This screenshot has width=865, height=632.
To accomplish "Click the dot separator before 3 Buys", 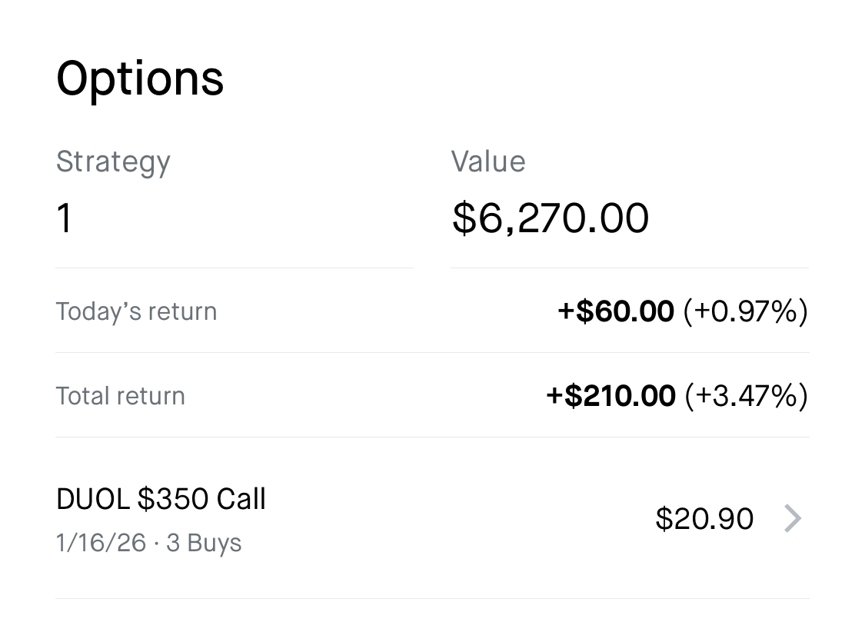I will pyautogui.click(x=156, y=544).
